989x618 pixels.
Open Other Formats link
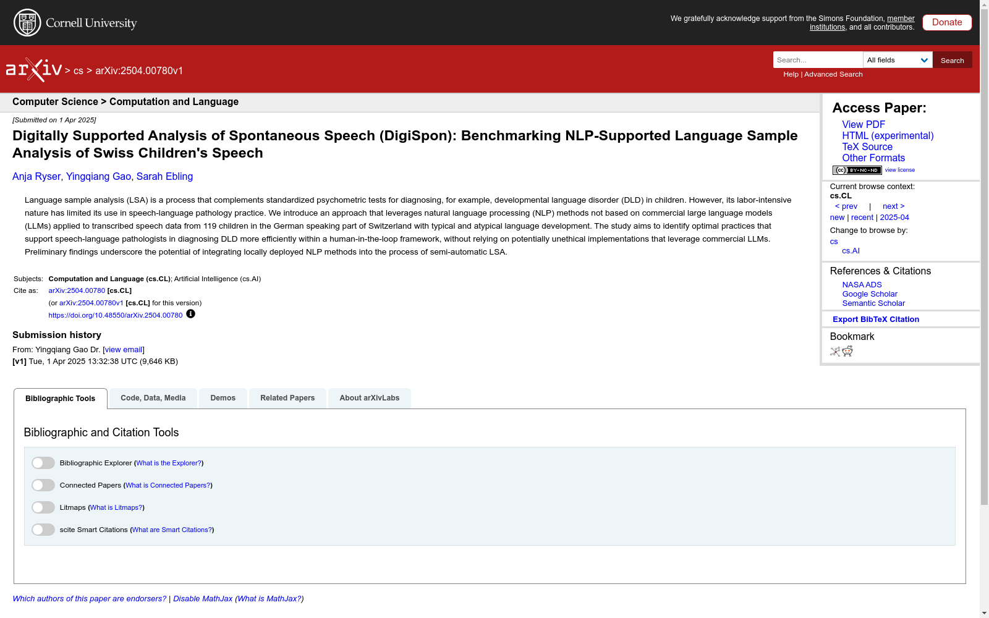(873, 158)
